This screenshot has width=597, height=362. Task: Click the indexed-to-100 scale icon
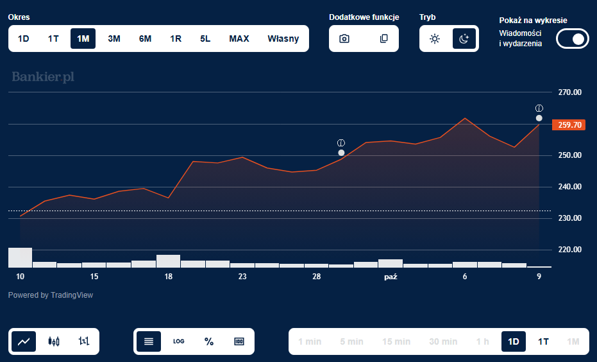tap(239, 341)
